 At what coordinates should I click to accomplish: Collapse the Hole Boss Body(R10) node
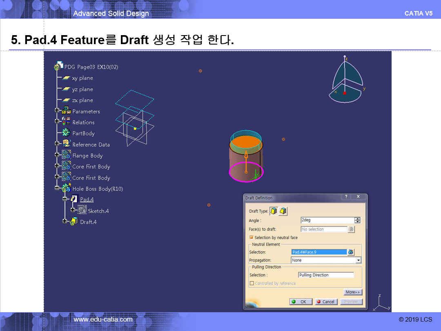[57, 188]
